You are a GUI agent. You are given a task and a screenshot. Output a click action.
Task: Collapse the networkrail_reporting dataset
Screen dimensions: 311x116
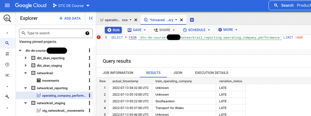[26, 88]
